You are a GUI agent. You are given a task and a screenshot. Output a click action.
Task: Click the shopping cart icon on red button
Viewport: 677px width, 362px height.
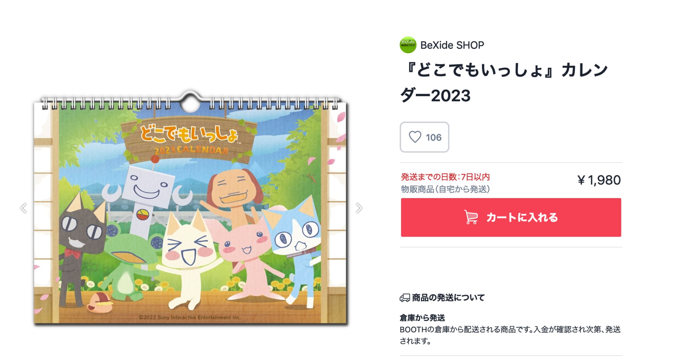point(471,217)
